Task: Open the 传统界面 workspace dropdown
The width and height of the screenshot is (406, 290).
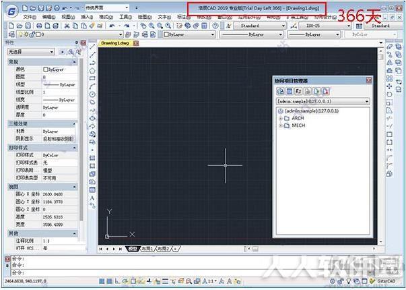Action: pos(107,8)
